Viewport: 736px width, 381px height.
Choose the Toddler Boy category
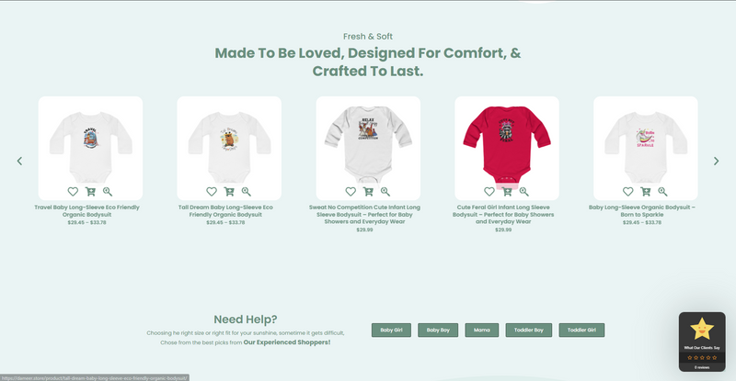pyautogui.click(x=528, y=330)
